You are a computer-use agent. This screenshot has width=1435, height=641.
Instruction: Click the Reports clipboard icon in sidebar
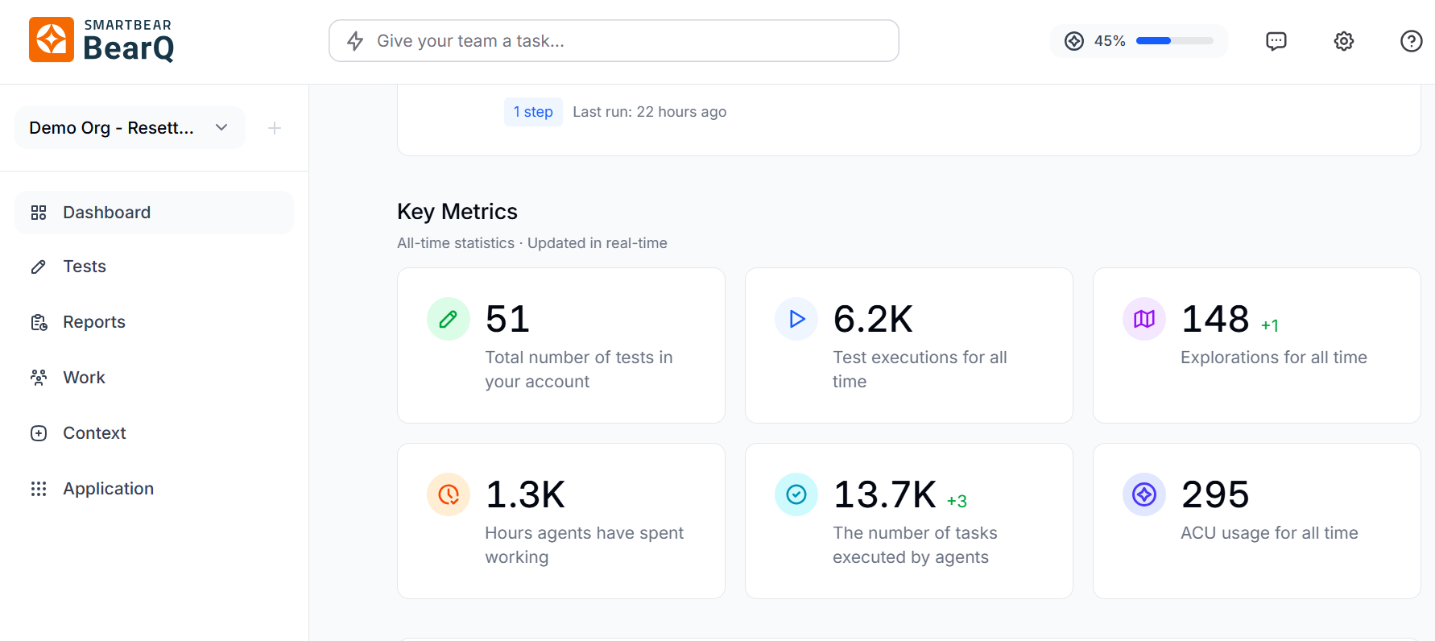[39, 322]
